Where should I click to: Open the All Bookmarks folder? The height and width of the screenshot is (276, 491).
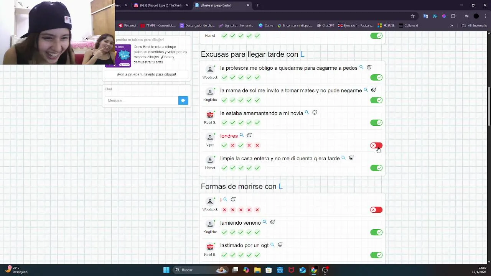(475, 26)
